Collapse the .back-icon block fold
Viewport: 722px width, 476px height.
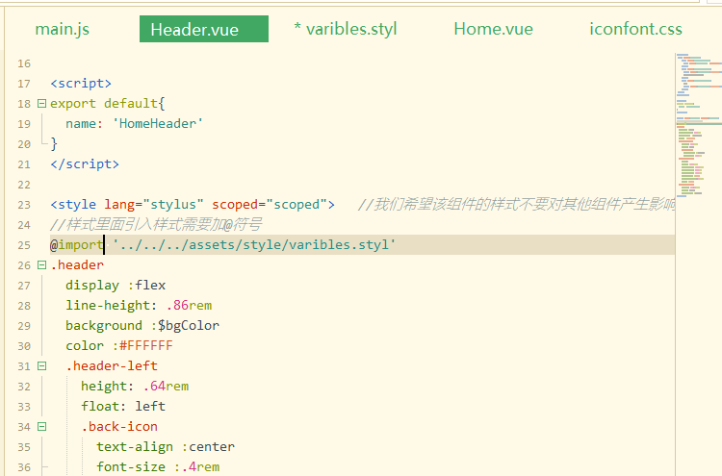point(41,427)
